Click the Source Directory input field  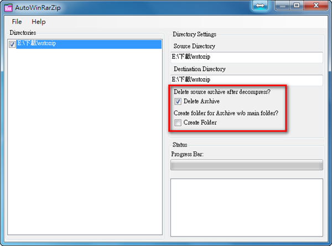246,57
